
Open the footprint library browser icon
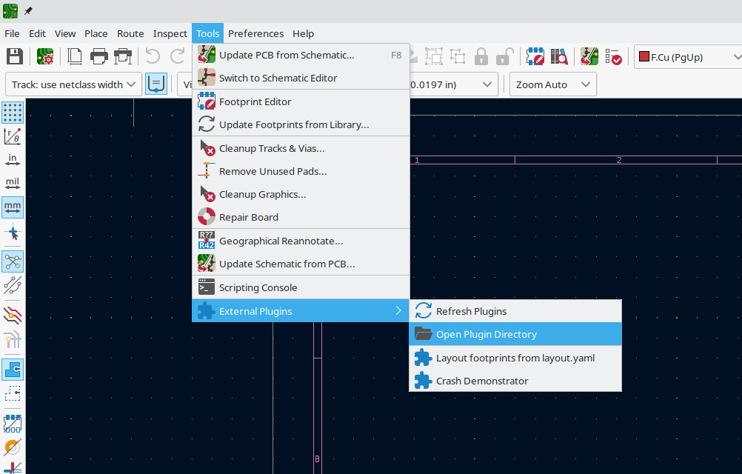click(x=558, y=56)
